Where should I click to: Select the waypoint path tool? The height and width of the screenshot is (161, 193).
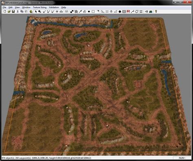pyautogui.click(x=132, y=12)
